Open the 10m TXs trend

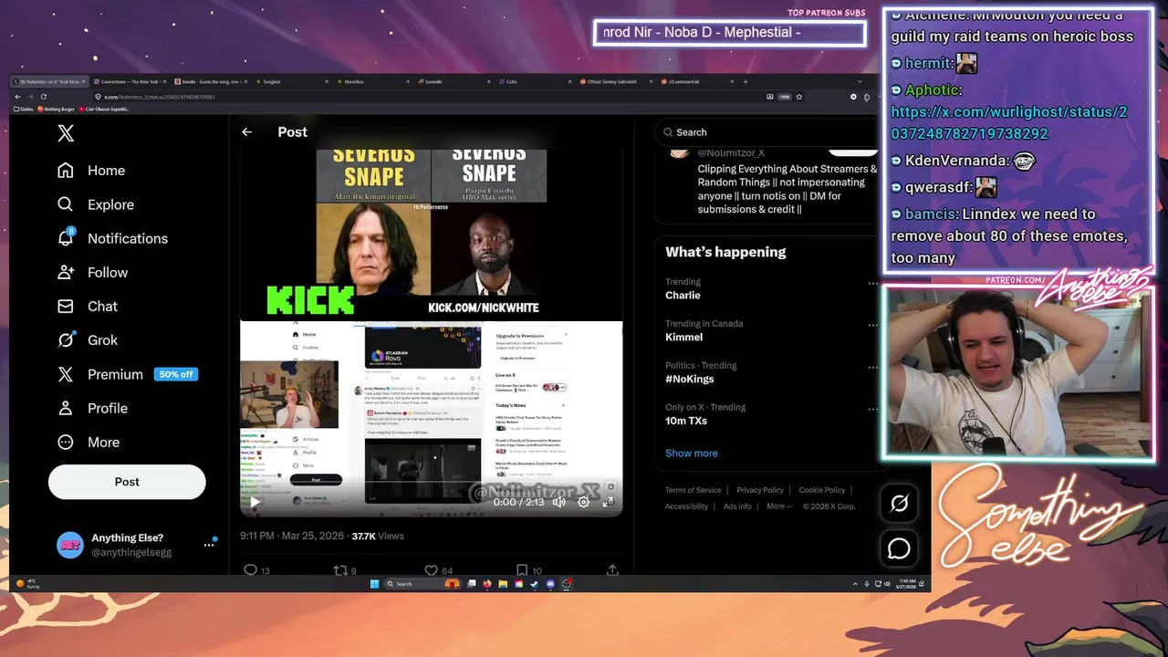click(686, 421)
